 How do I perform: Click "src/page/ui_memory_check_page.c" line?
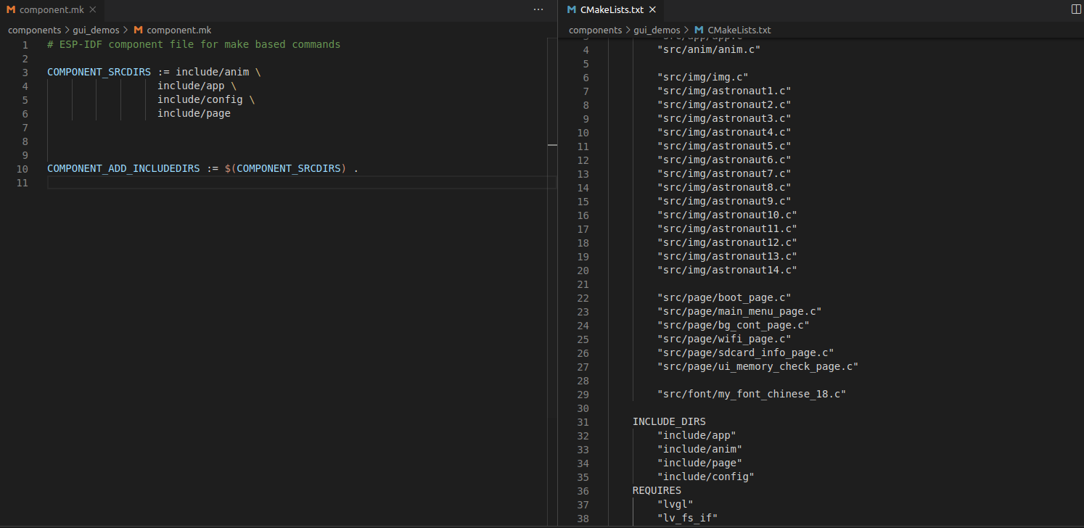pyautogui.click(x=757, y=367)
